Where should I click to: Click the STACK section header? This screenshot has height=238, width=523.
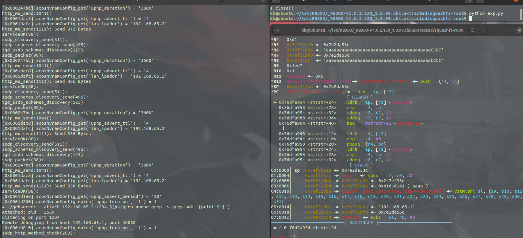click(361, 165)
